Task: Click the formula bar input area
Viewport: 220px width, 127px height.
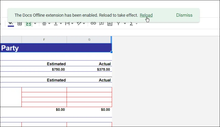Action: [x=110, y=32]
